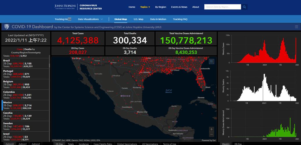
Task: Switch to the U.S. Map view
Action: (138, 19)
